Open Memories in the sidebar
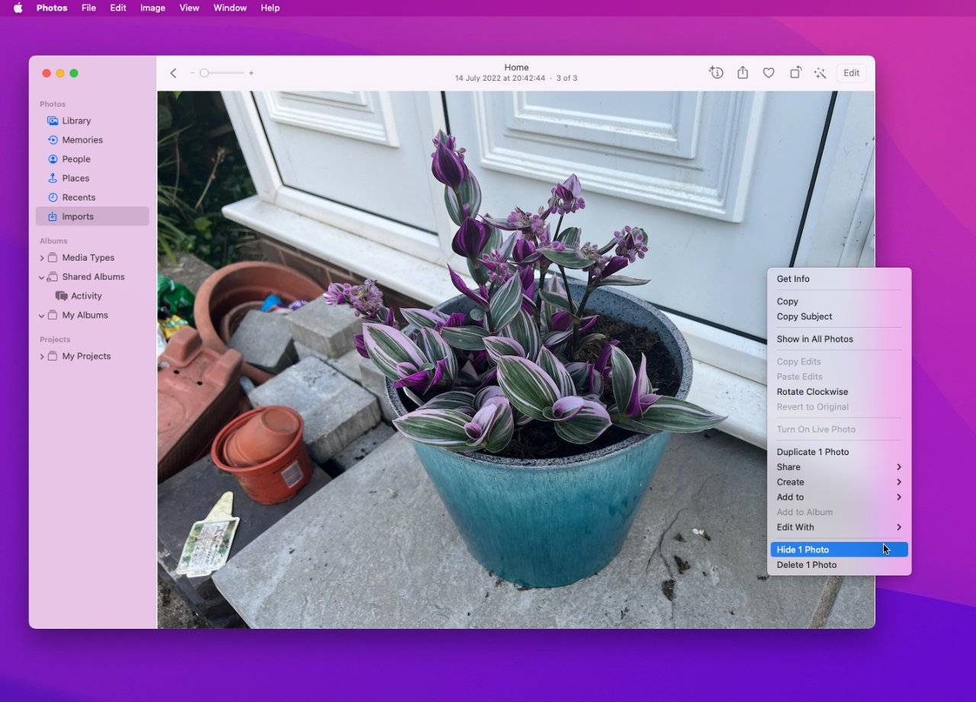The width and height of the screenshot is (976, 702). [x=82, y=140]
